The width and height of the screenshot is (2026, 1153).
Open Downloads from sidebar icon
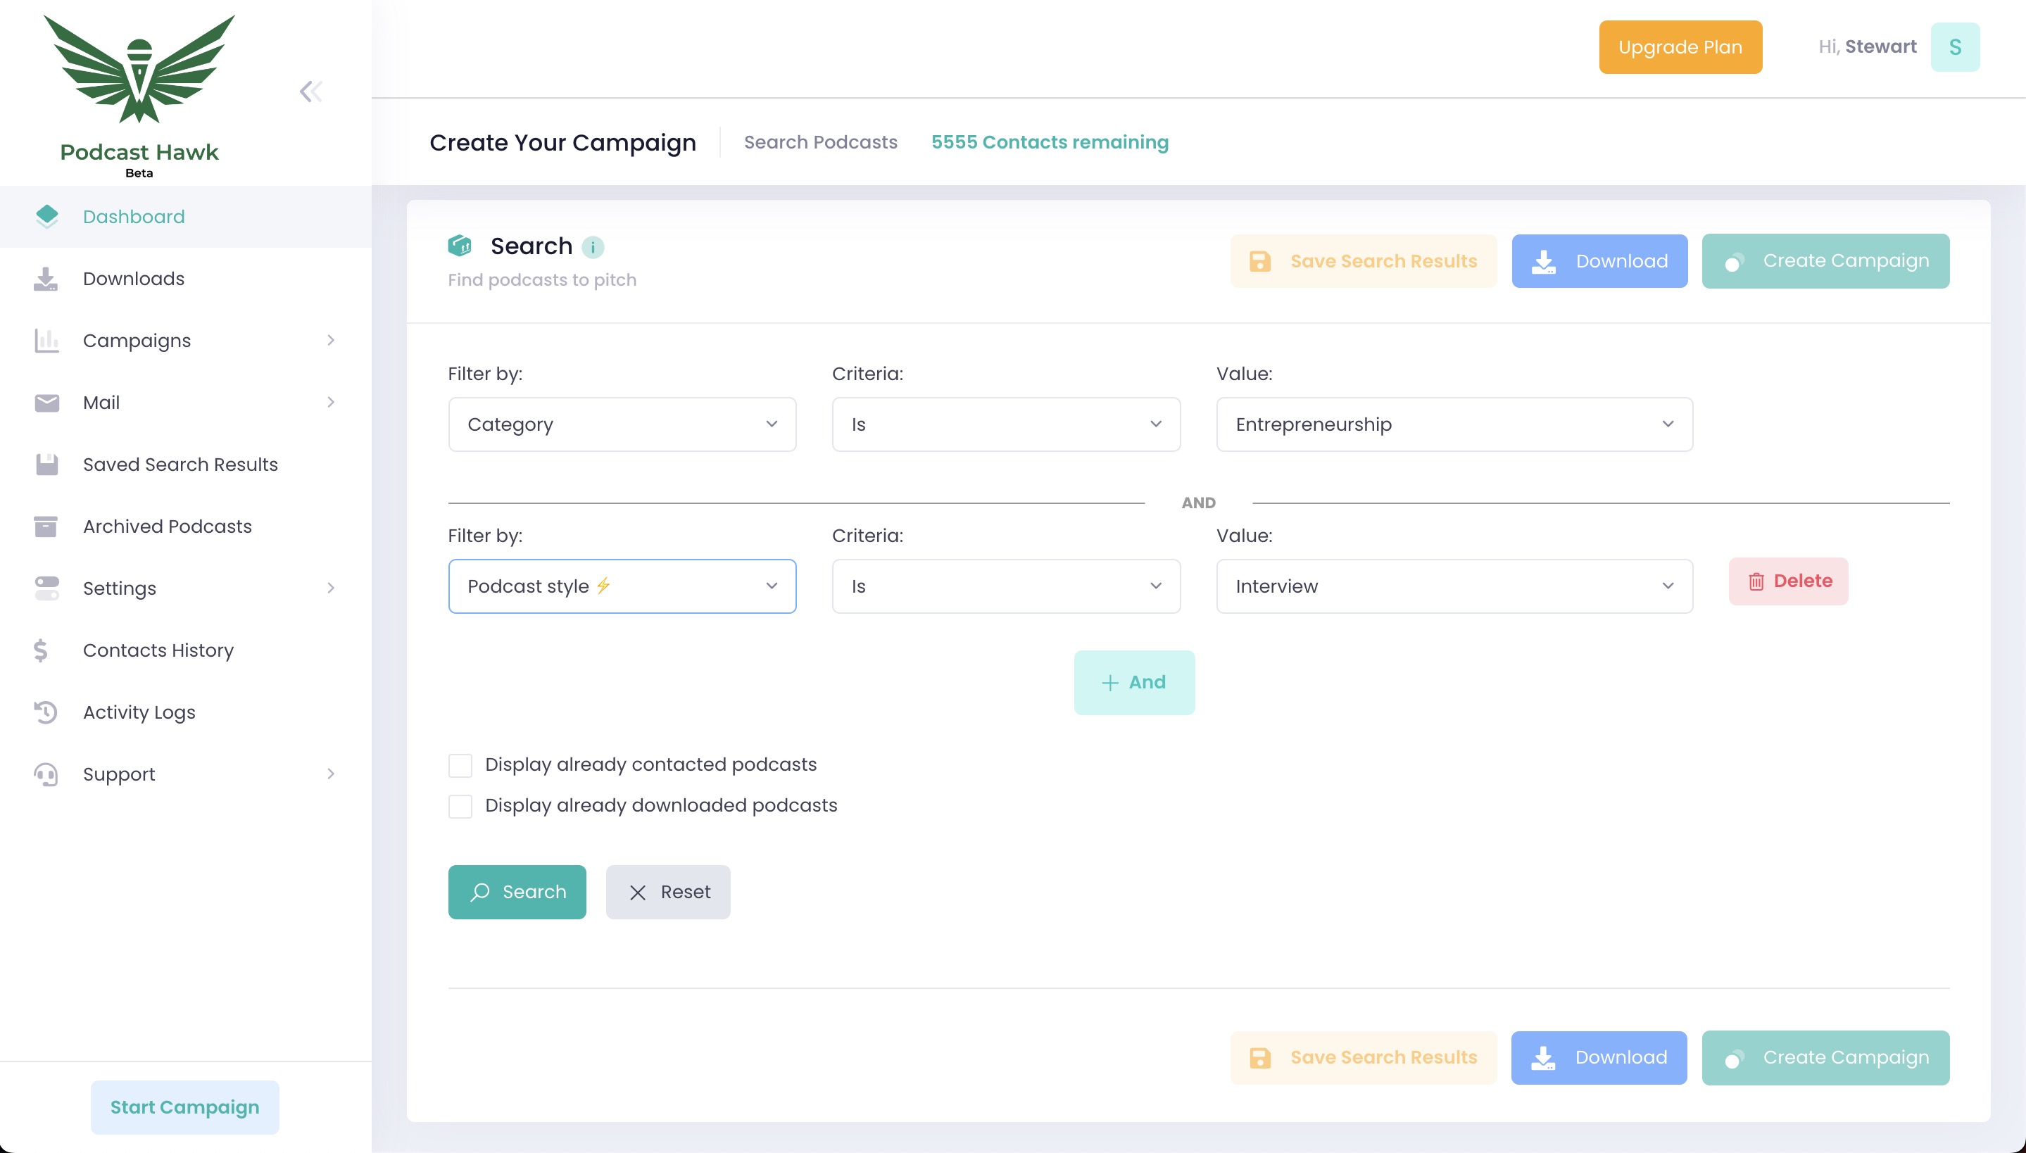(46, 279)
